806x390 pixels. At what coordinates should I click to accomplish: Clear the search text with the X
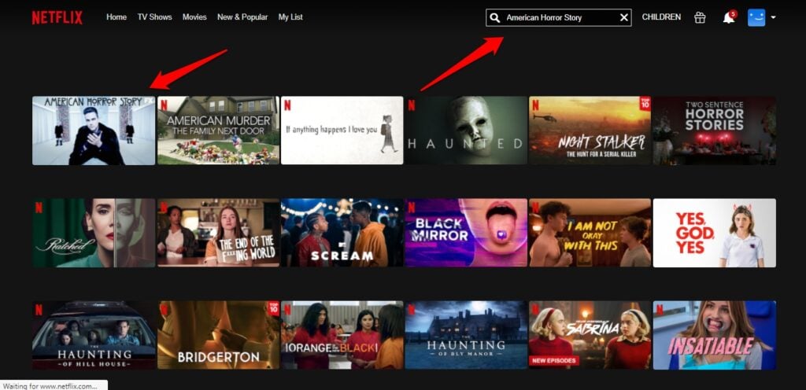[624, 17]
